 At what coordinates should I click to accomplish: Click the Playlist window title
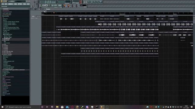[x=48, y=9]
